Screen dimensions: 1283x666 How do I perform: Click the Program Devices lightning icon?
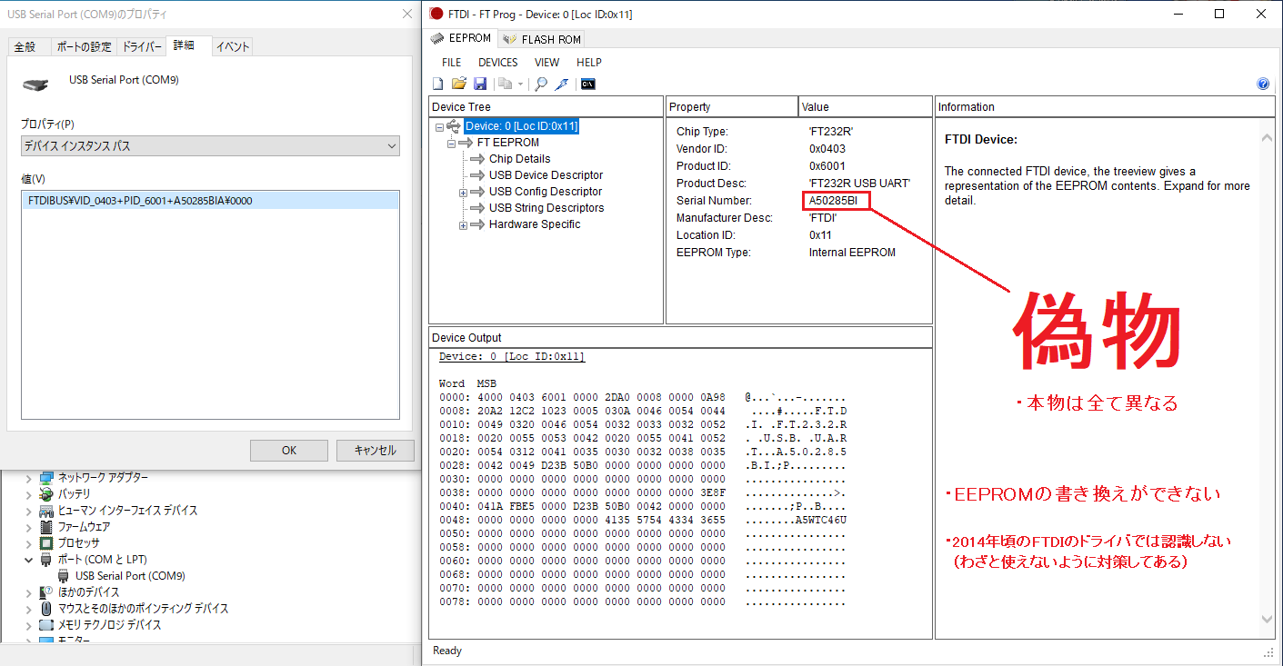(562, 84)
